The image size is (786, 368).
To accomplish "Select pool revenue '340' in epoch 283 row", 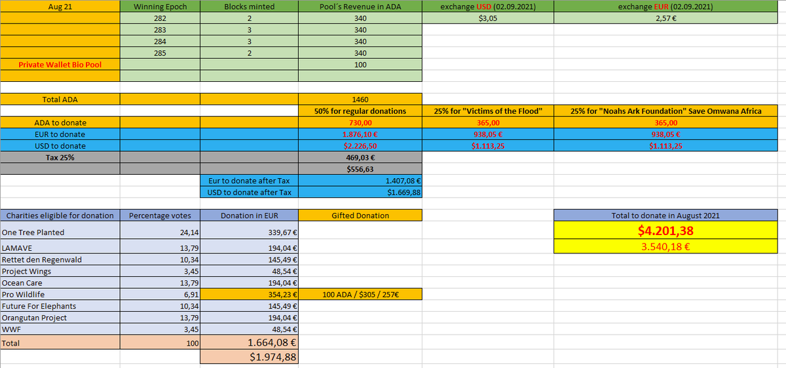I will click(x=360, y=30).
